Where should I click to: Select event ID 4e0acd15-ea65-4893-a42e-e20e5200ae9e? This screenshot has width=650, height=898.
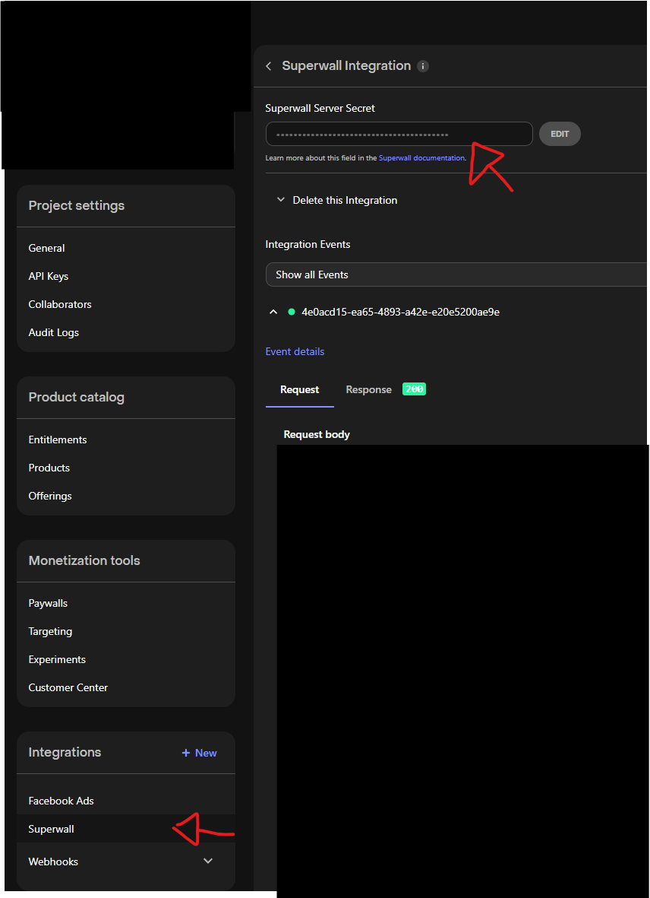(401, 312)
